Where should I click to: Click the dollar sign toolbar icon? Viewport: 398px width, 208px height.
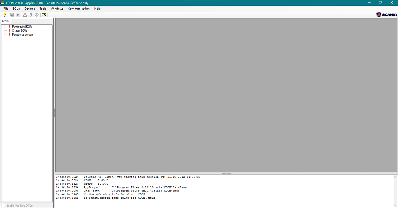[30, 14]
